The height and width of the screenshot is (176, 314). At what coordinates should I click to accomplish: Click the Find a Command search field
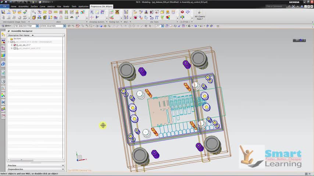click(276, 6)
